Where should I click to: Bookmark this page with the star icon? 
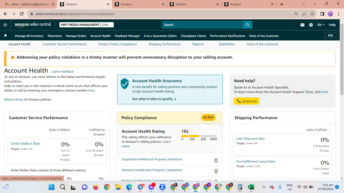tap(312, 14)
